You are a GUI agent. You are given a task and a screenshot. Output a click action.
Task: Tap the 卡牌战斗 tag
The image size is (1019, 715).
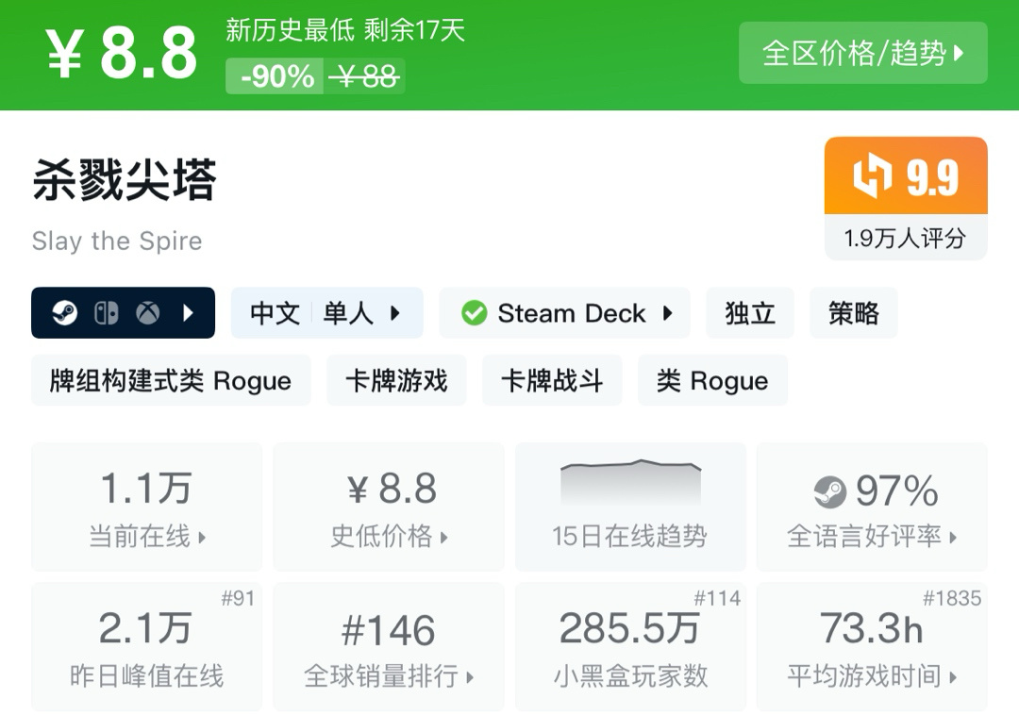click(x=552, y=381)
